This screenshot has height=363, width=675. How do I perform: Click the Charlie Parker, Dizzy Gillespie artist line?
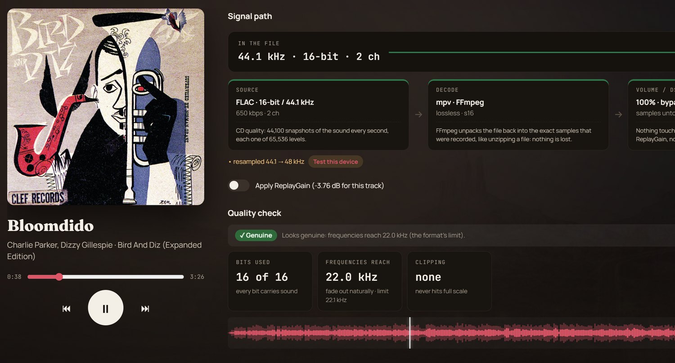tap(104, 251)
